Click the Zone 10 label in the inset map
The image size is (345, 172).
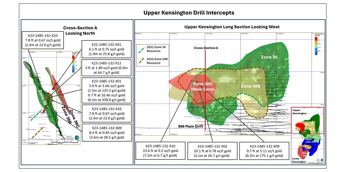coord(309,142)
